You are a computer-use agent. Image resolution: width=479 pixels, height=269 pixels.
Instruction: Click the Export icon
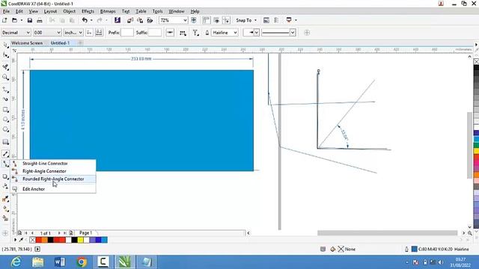tap(140, 20)
